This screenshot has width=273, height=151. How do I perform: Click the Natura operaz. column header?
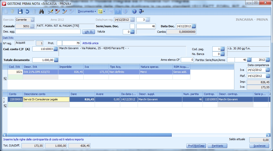[156, 67]
